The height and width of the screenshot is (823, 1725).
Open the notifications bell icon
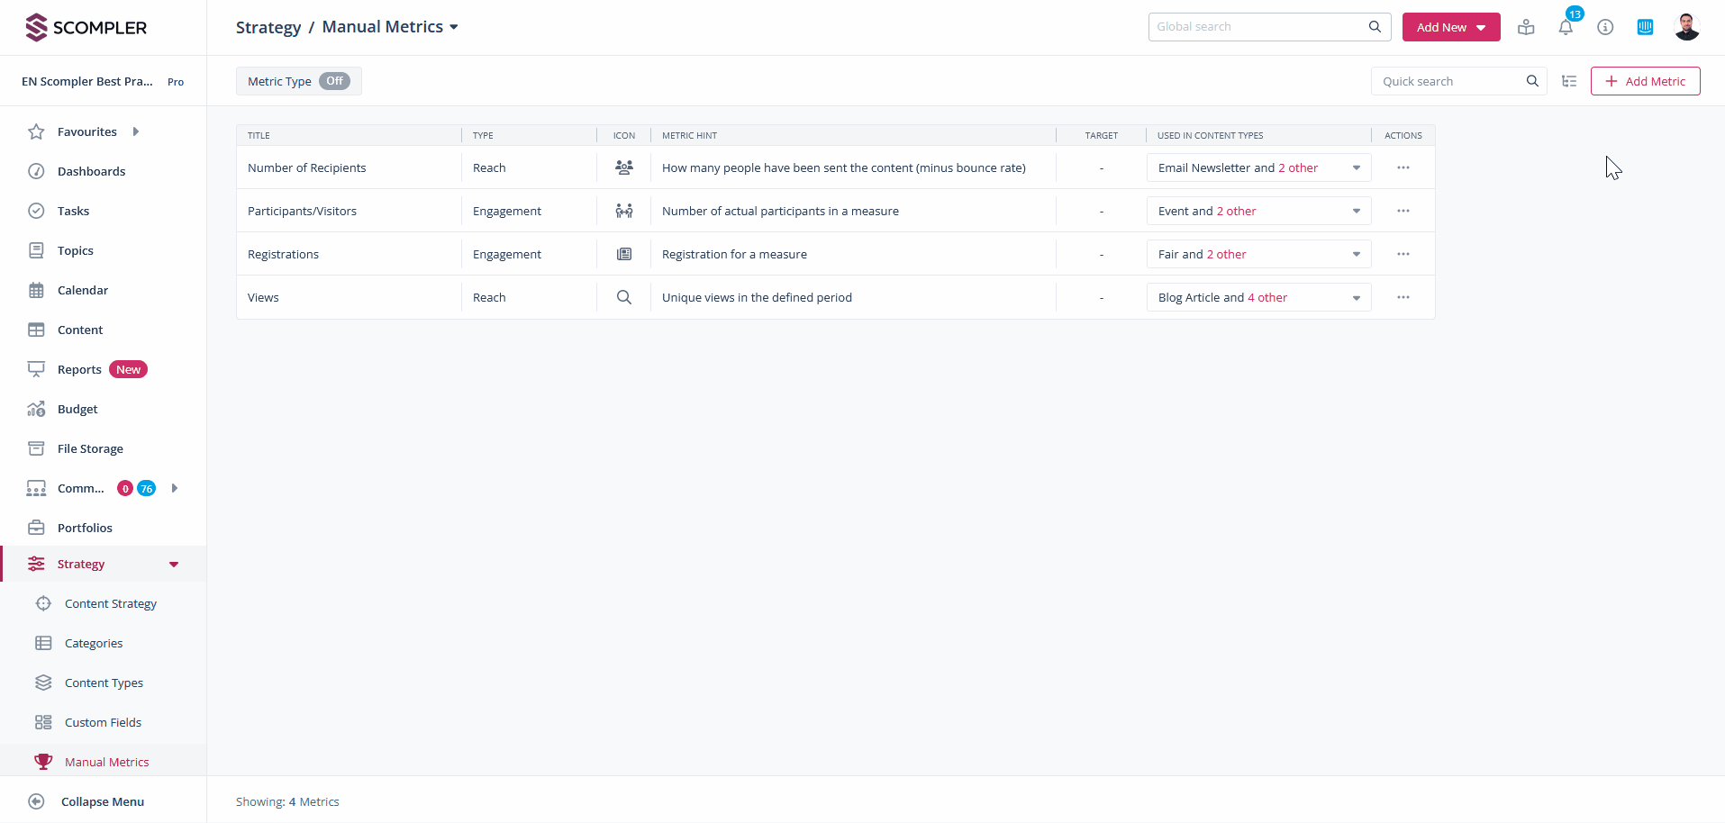[1566, 27]
